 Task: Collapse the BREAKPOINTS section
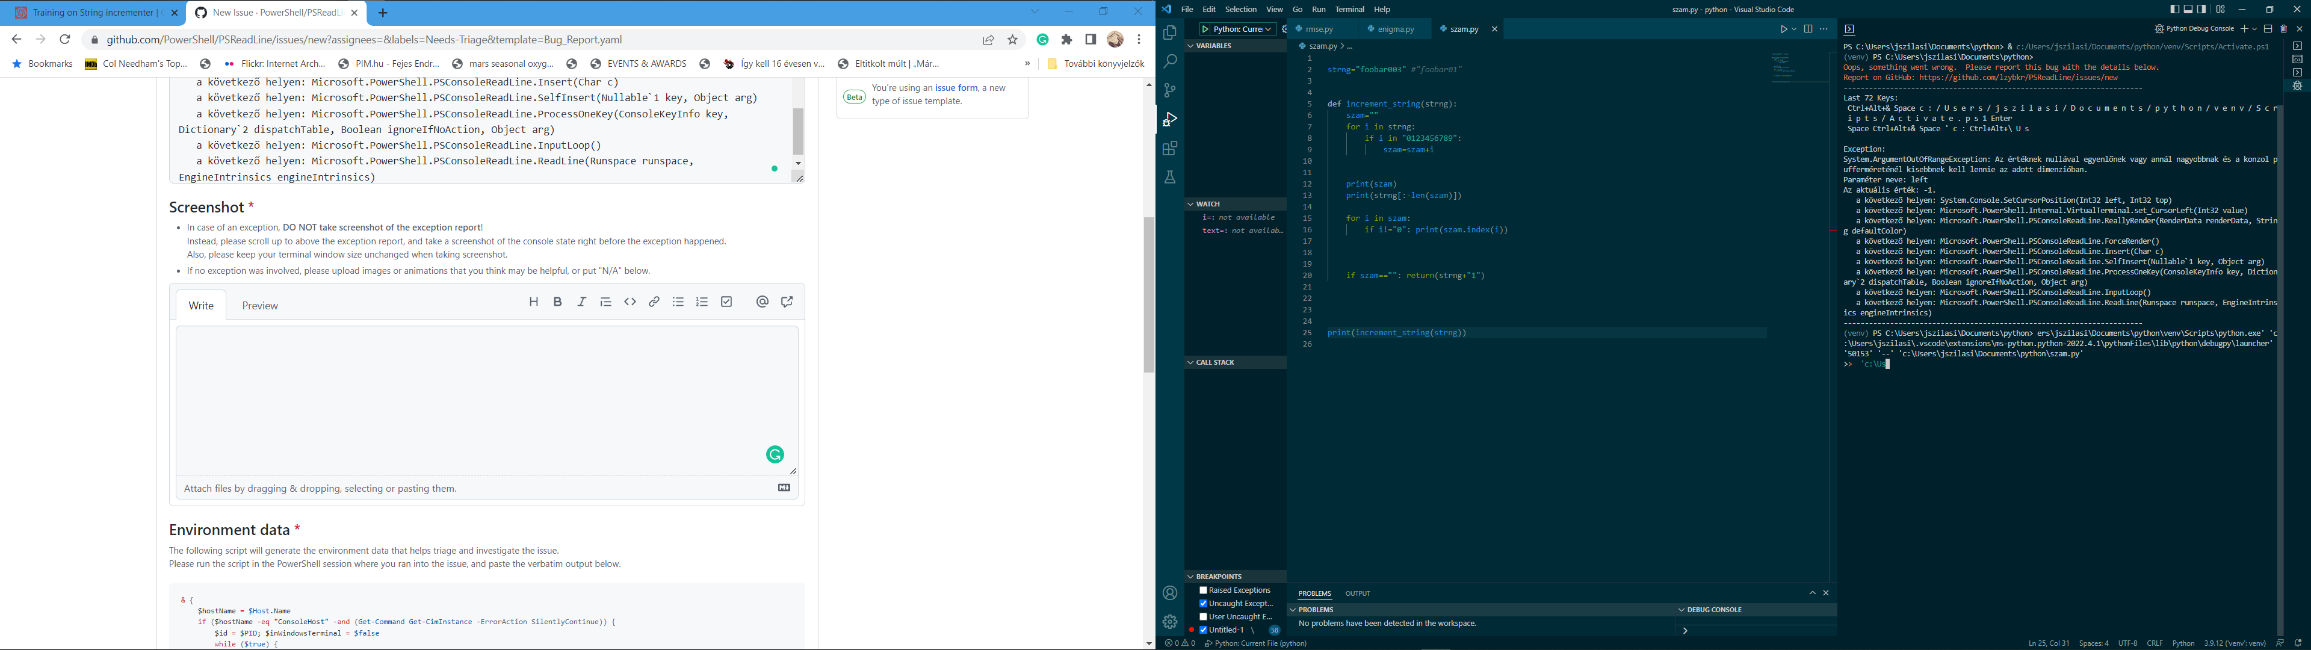1236,577
